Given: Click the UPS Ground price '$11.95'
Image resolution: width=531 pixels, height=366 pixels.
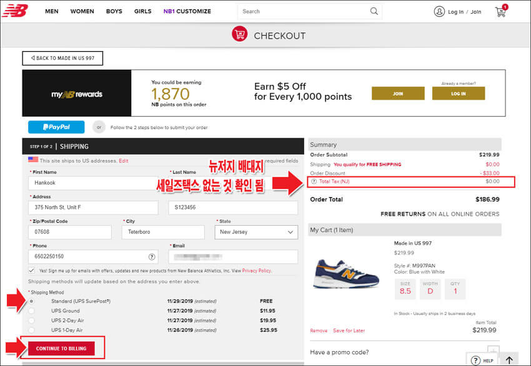Looking at the screenshot, I should pos(267,311).
